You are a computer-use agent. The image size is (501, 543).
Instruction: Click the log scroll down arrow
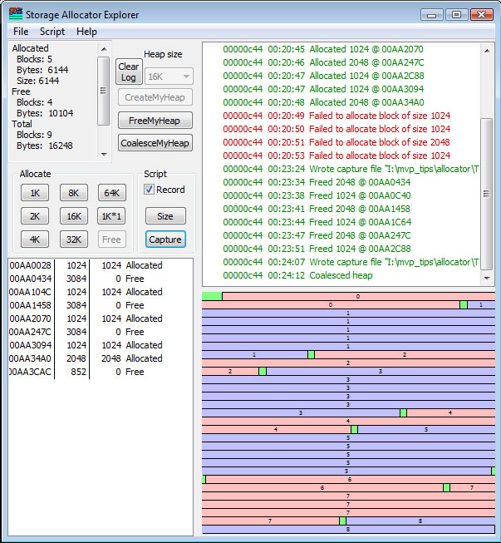tap(487, 278)
